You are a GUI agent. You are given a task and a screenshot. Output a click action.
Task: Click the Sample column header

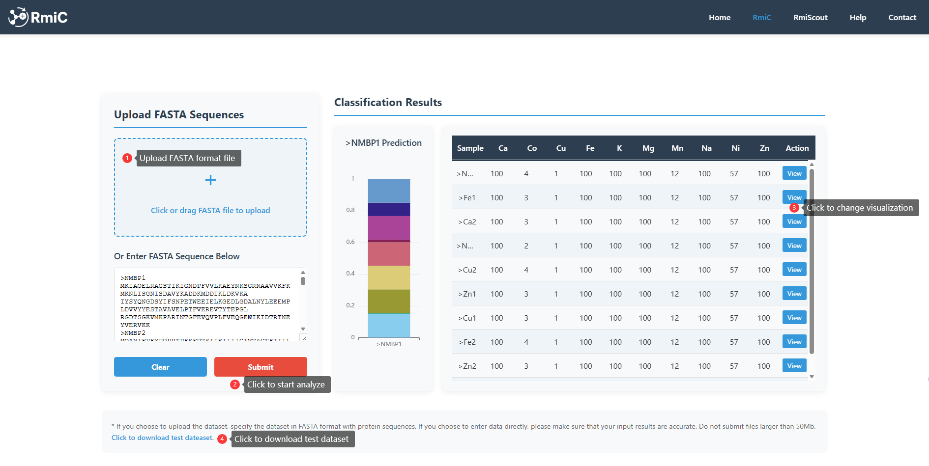point(470,148)
